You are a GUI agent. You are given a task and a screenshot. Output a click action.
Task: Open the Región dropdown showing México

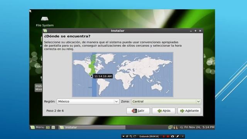(88, 102)
